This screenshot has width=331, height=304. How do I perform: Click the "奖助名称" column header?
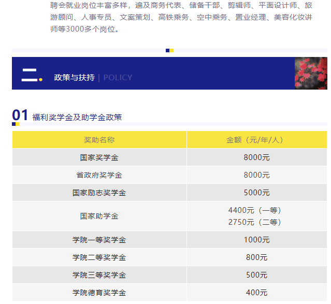click(99, 140)
